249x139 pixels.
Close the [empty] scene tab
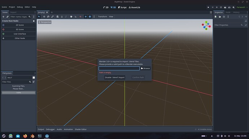(47, 12)
